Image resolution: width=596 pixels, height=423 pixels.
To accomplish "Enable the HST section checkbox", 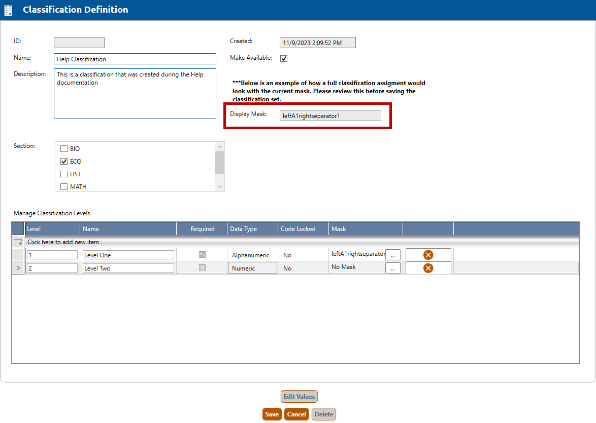I will pyautogui.click(x=64, y=174).
